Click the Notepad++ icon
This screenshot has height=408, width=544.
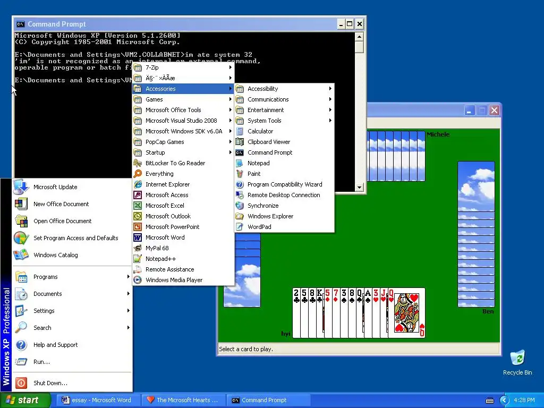click(x=138, y=259)
